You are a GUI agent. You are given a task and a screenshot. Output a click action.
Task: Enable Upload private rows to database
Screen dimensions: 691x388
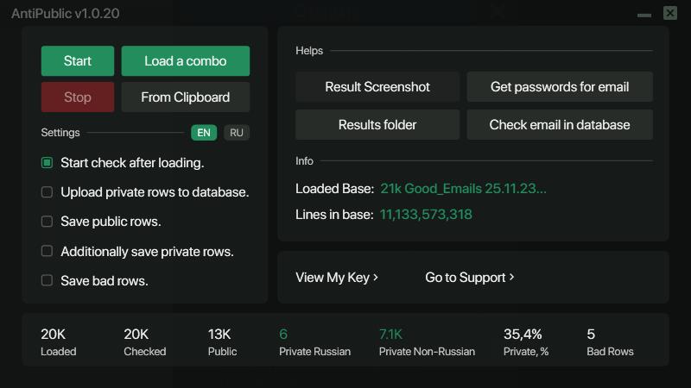pos(48,192)
